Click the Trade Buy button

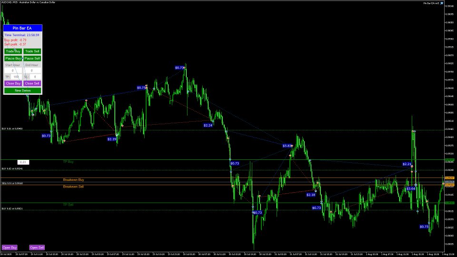(13, 51)
